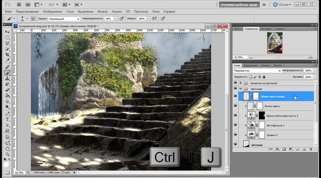The image size is (321, 178).
Task: Launch Adobe Bridge from the Br icon
Action: [19, 5]
